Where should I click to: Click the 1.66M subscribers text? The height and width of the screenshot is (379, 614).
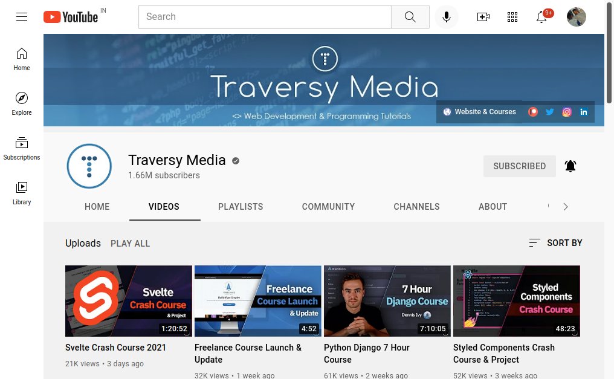pos(164,175)
